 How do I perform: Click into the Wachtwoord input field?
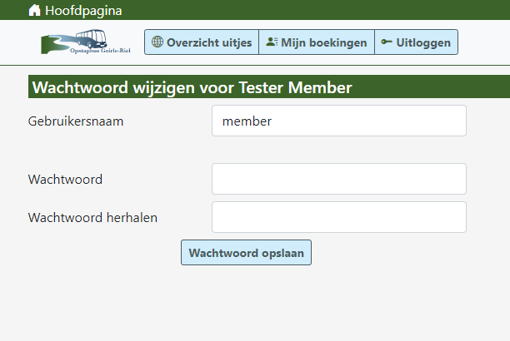[x=338, y=179]
